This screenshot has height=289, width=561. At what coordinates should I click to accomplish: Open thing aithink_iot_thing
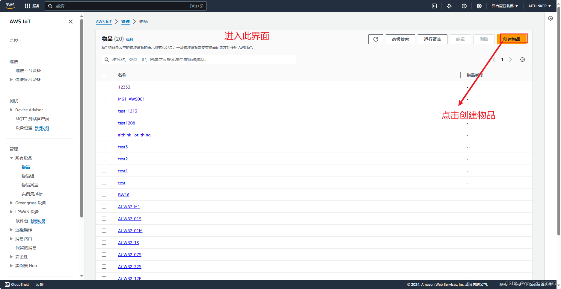click(x=134, y=135)
